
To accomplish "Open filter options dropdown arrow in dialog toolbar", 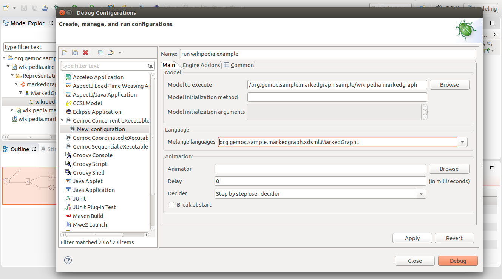I will 120,52.
